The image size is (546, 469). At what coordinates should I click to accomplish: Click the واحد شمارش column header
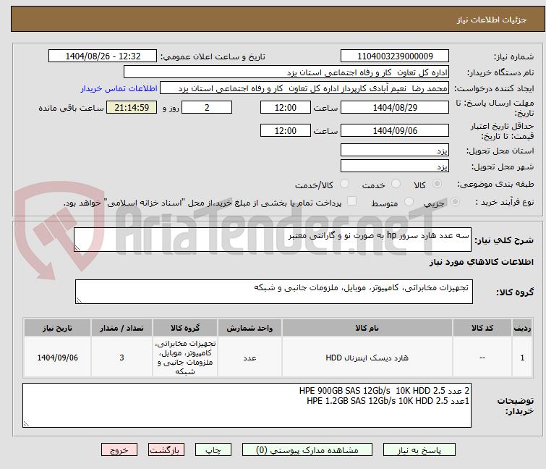[x=249, y=328]
